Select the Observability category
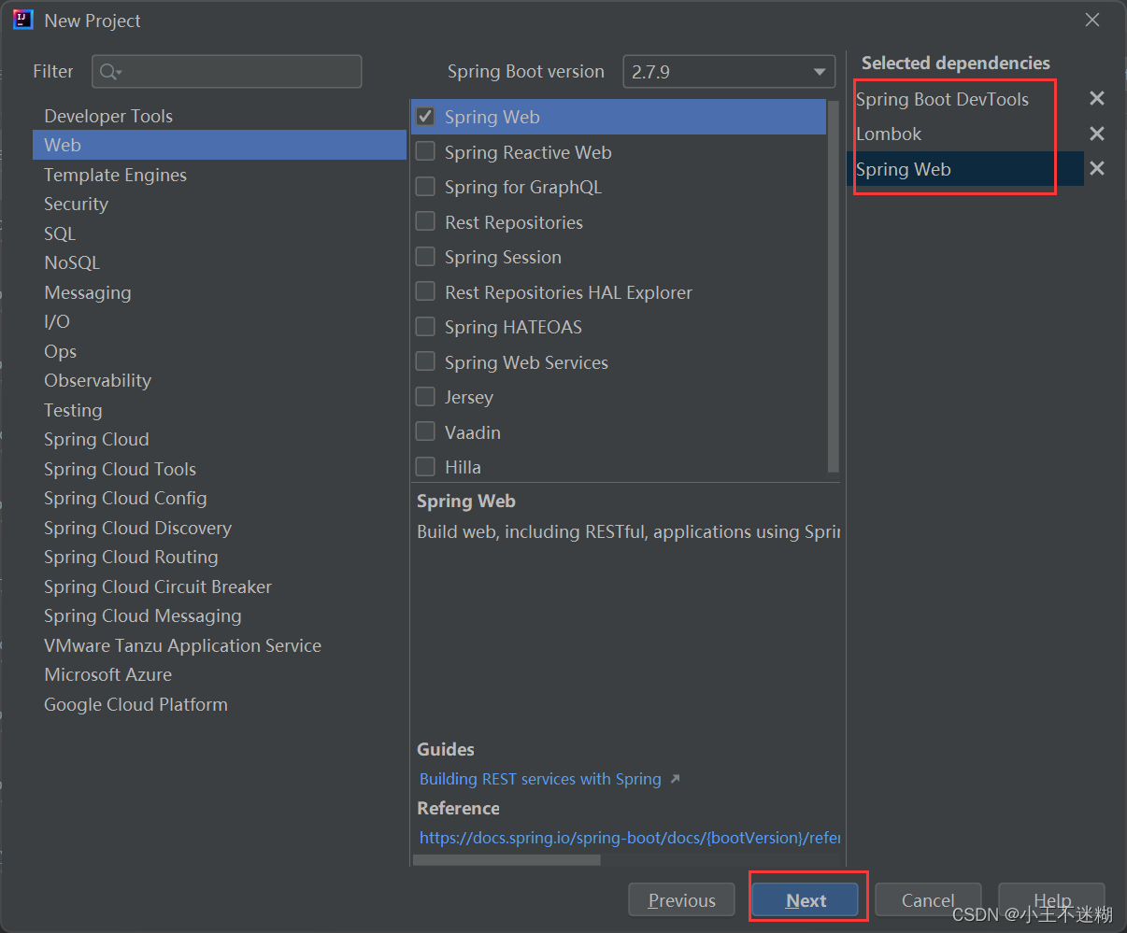This screenshot has height=933, width=1127. pos(220,380)
